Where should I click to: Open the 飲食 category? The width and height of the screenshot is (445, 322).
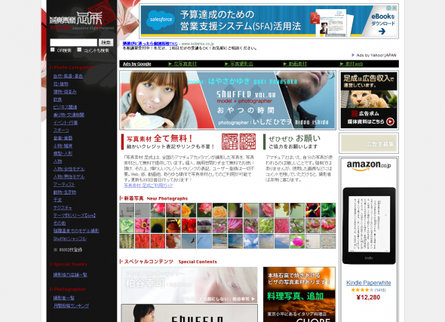coord(57,100)
